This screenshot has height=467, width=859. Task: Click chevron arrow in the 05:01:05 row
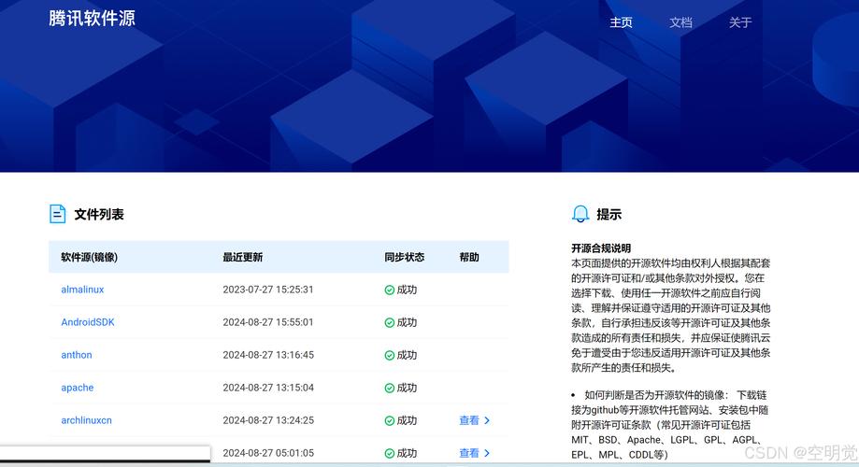click(x=487, y=453)
